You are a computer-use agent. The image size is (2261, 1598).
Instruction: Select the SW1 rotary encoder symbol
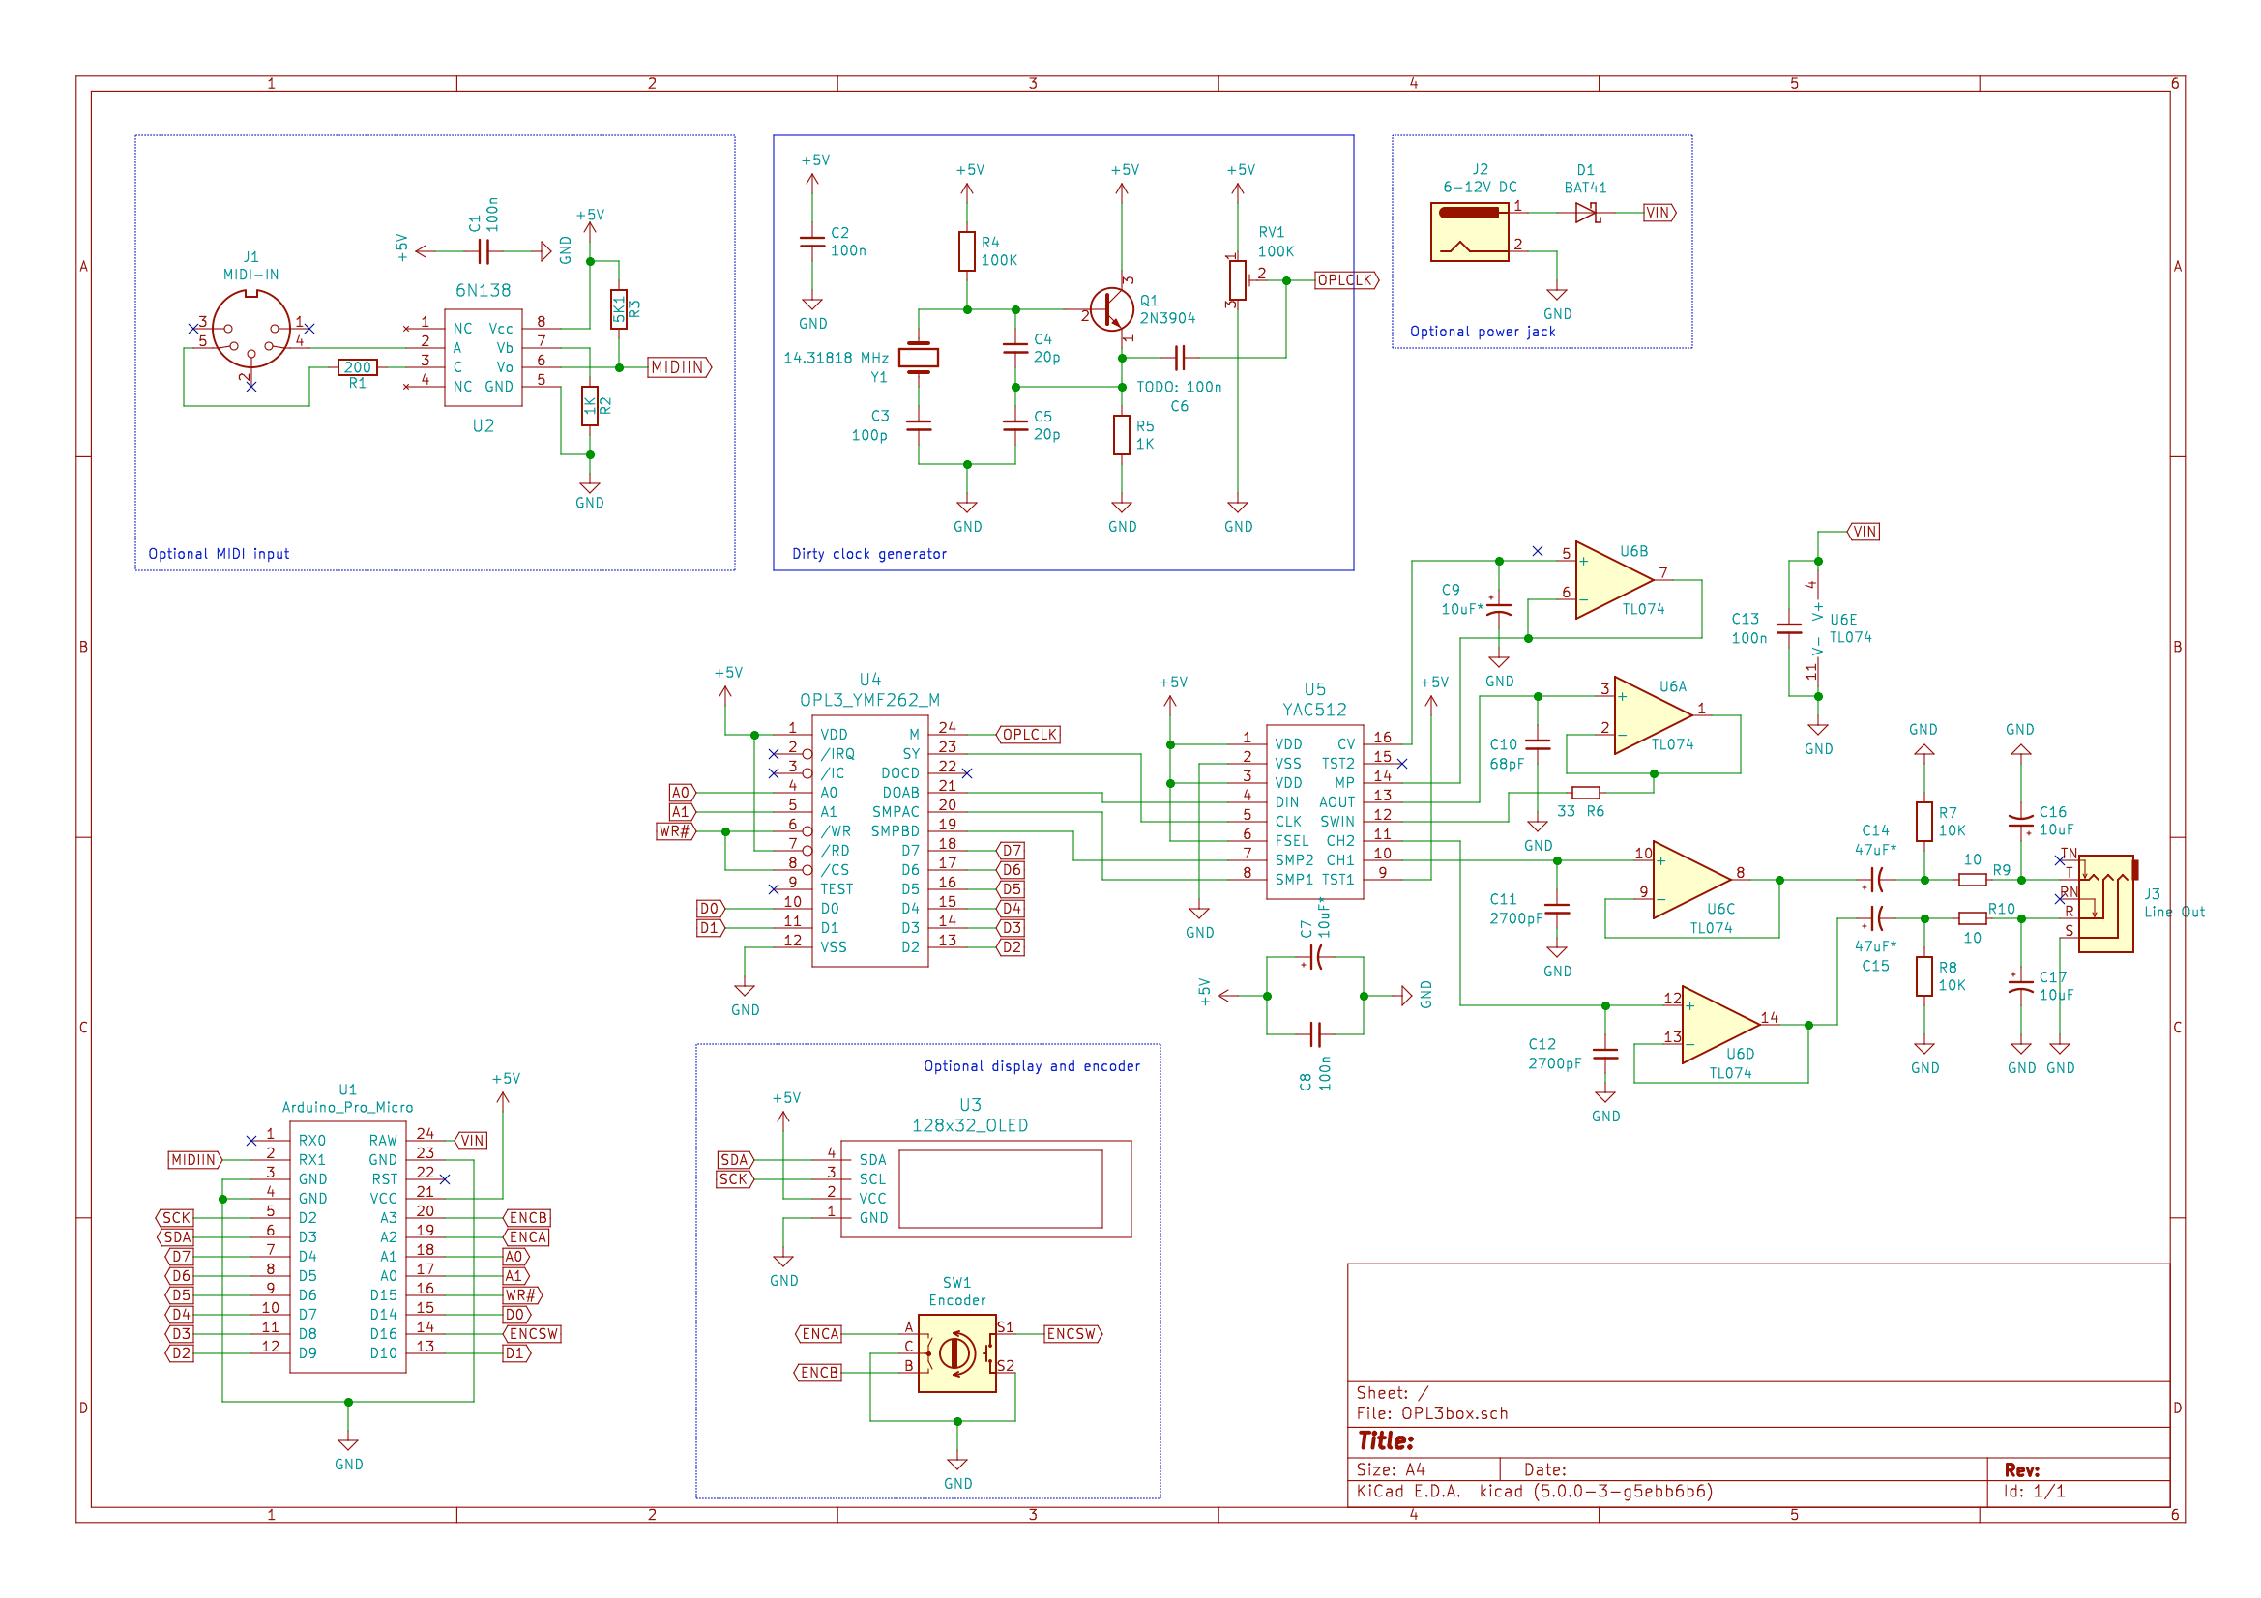(956, 1352)
